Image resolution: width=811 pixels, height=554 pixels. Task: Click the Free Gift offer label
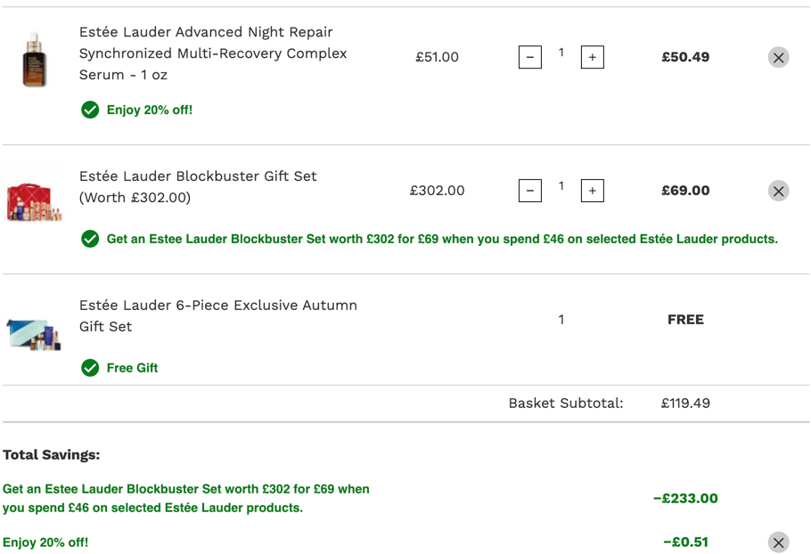tap(132, 368)
